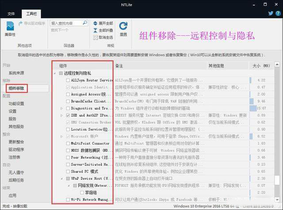Check Shared PC 模式 checkbox
The width and height of the screenshot is (283, 210).
pos(68,172)
